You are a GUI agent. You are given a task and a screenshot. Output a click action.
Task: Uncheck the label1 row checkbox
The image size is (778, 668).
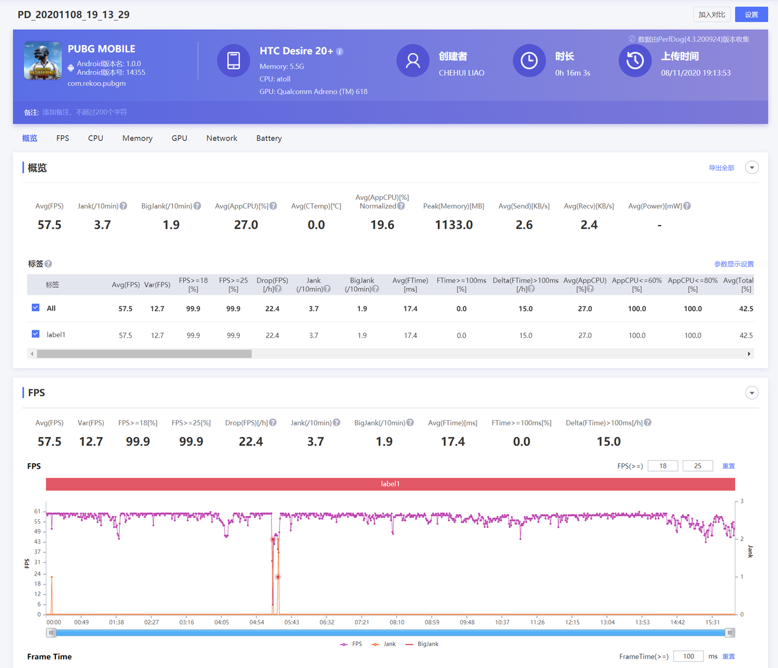(35, 334)
